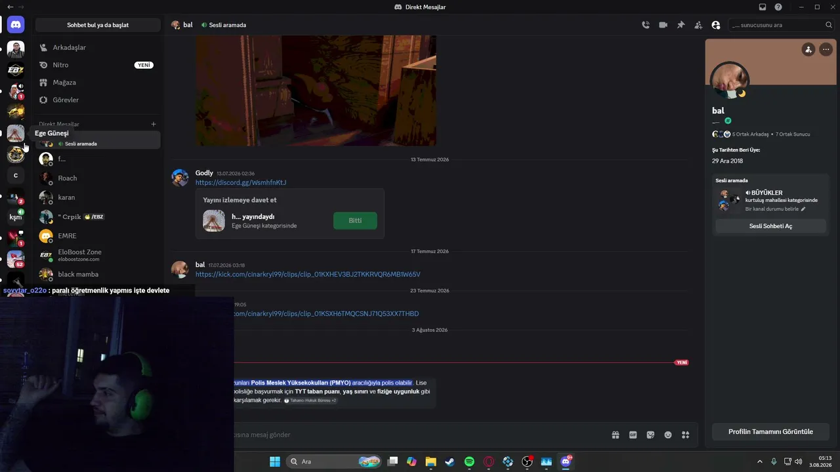Viewport: 840px width, 472px height.
Task: Open Discord help
Action: [778, 7]
